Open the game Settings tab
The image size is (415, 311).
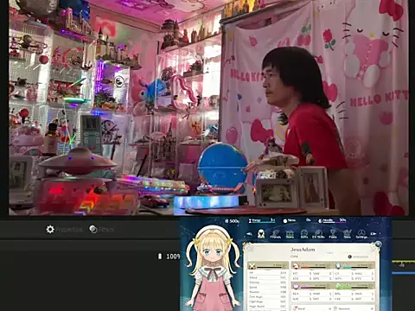361,234
